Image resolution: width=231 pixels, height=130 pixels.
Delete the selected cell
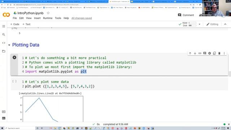coord(219,53)
